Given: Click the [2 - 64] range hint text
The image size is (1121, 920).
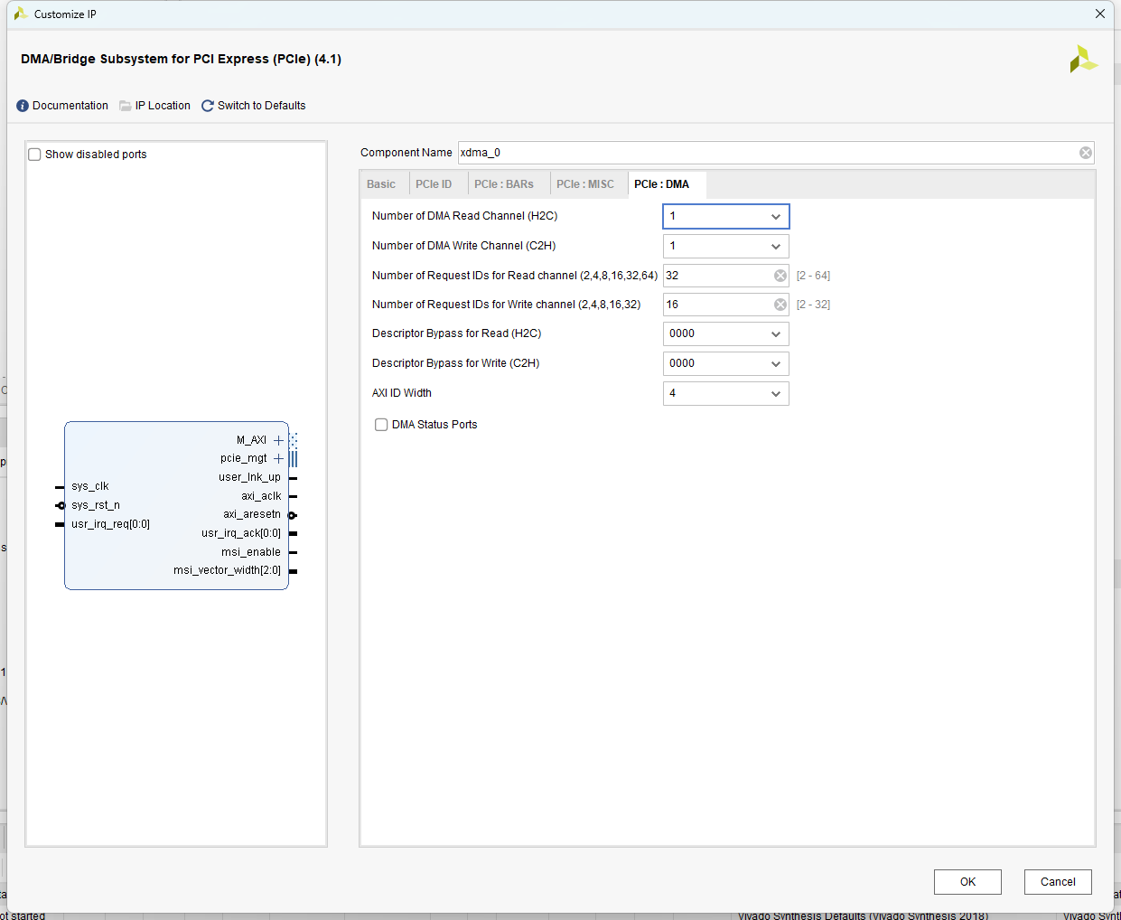Looking at the screenshot, I should [813, 276].
